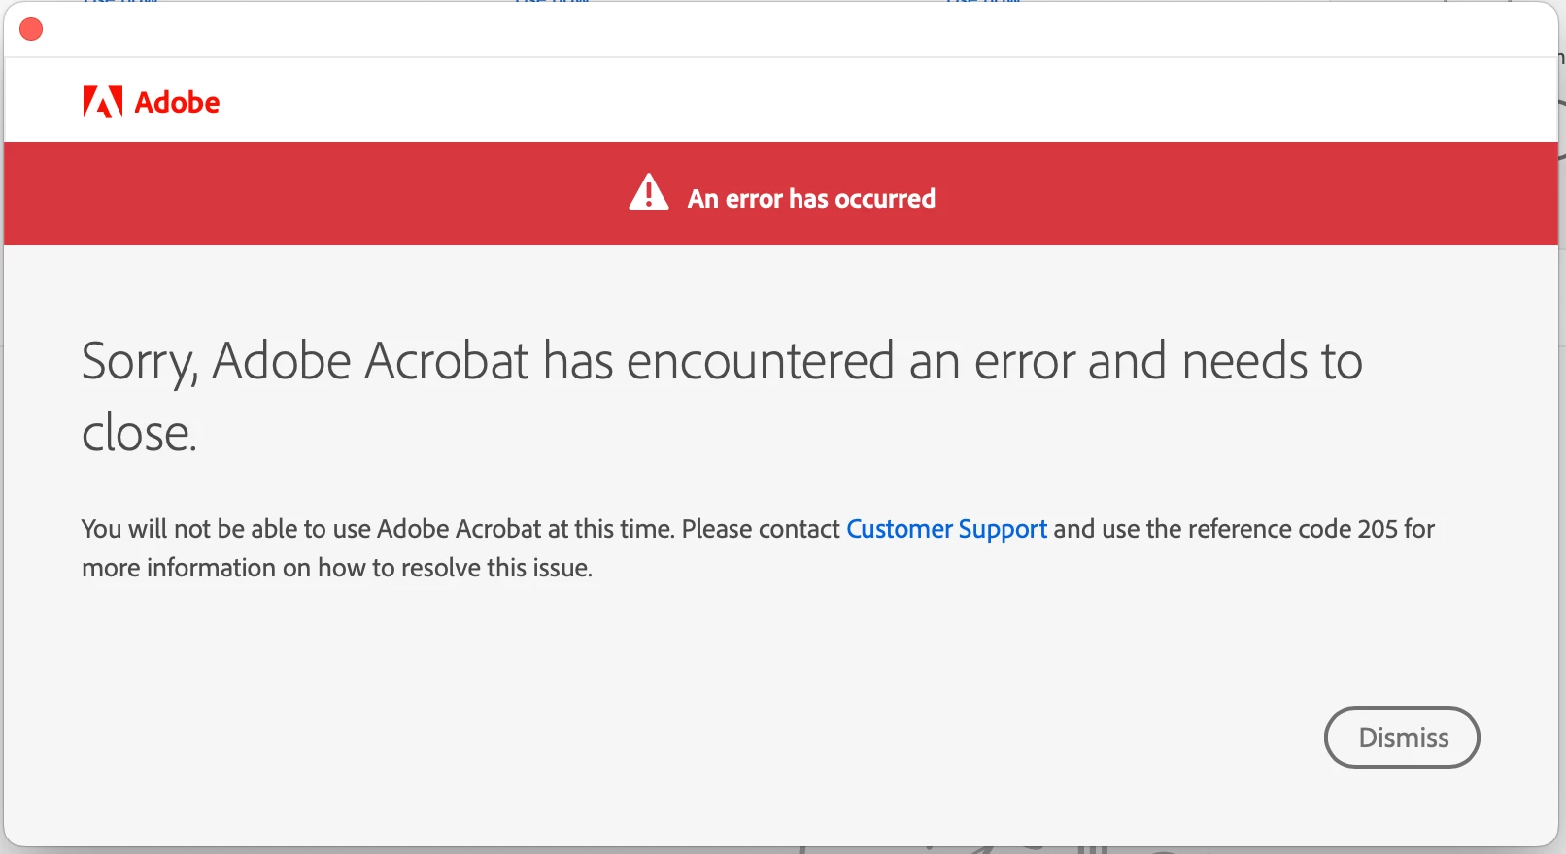The image size is (1566, 854).
Task: Click 'Please contact' in the message text
Action: tap(760, 529)
